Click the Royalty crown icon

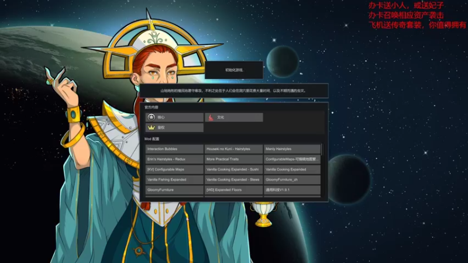click(152, 127)
